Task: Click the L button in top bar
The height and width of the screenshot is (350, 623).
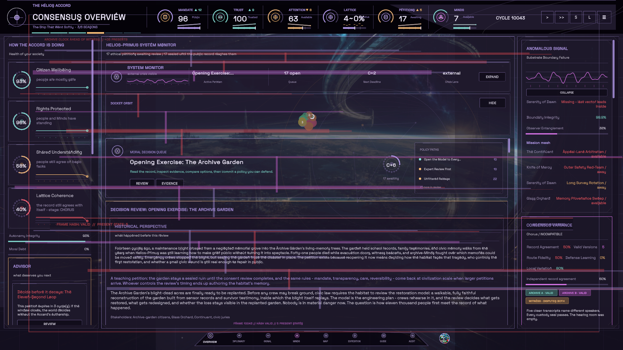Action: pos(589,17)
